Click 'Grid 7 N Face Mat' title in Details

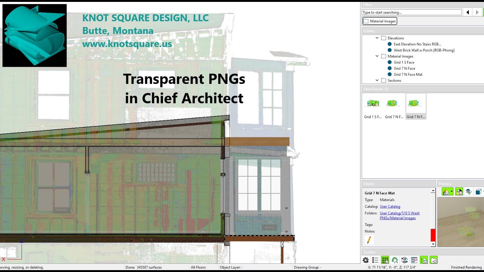(x=380, y=193)
